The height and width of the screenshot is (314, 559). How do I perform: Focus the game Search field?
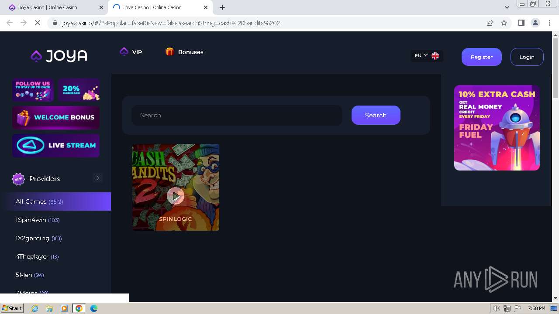[237, 115]
